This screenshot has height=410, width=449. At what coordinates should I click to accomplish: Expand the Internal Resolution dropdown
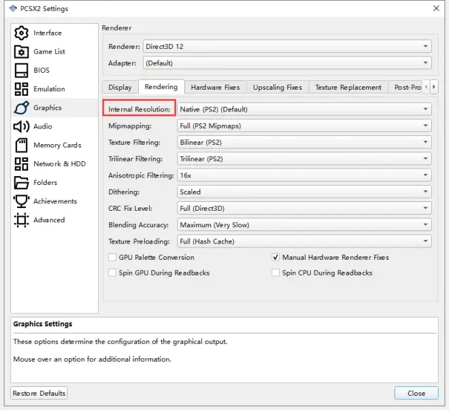click(x=304, y=109)
